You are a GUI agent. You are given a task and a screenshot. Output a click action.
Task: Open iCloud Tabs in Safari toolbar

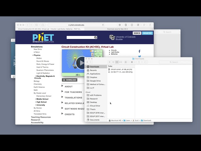(43, 25)
